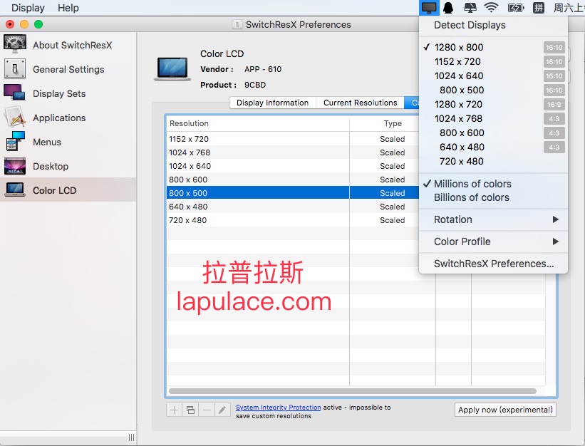Viewport: 585px width, 446px height.
Task: Remove the selected resolution with minus button
Action: pos(207,410)
